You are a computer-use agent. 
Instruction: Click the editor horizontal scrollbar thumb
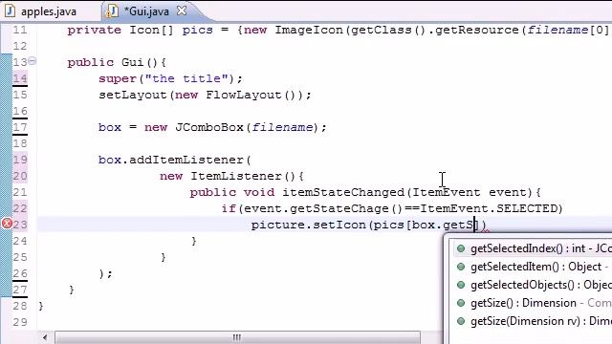pos(237,337)
